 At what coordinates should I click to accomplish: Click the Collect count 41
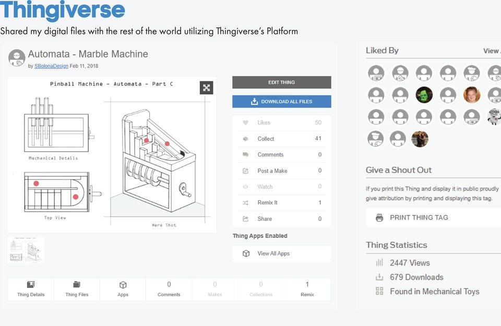(318, 139)
